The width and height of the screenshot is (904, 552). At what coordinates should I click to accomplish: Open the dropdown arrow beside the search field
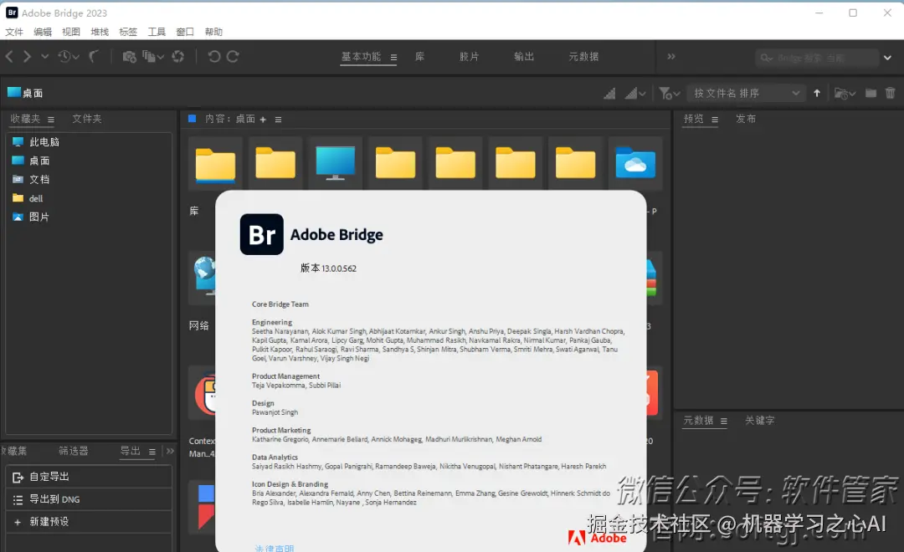click(x=888, y=58)
